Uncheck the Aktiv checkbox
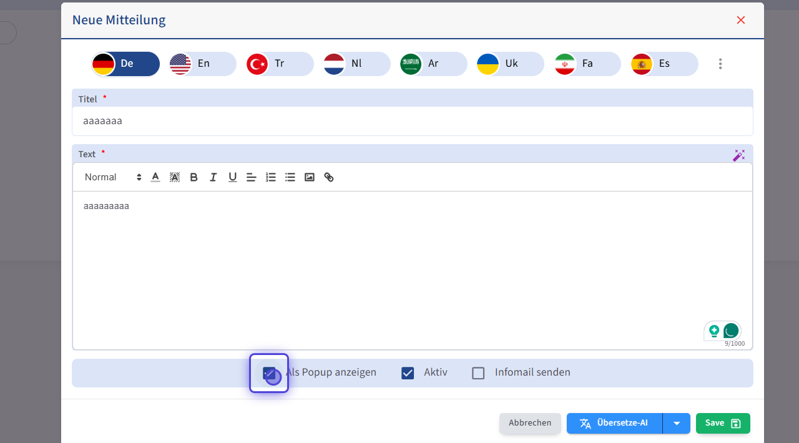This screenshot has height=443, width=799. (x=408, y=373)
